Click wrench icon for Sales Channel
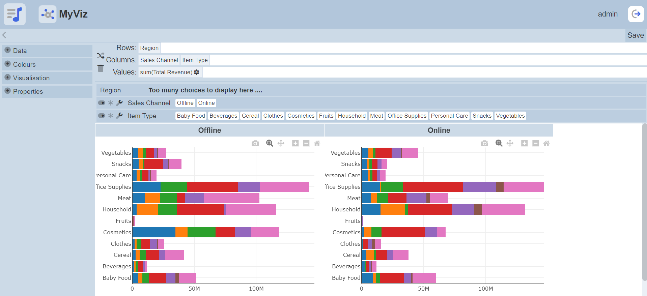The width and height of the screenshot is (647, 296). pos(119,103)
